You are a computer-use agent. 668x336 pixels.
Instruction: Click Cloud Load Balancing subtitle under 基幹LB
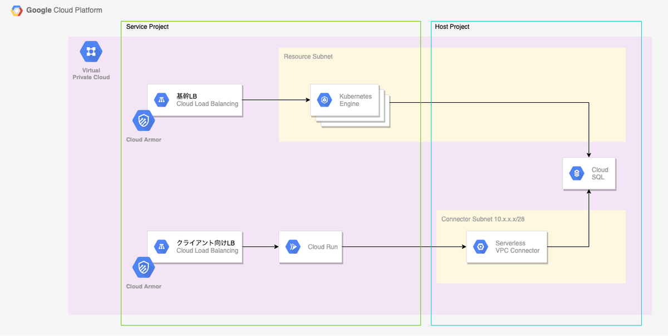(207, 104)
